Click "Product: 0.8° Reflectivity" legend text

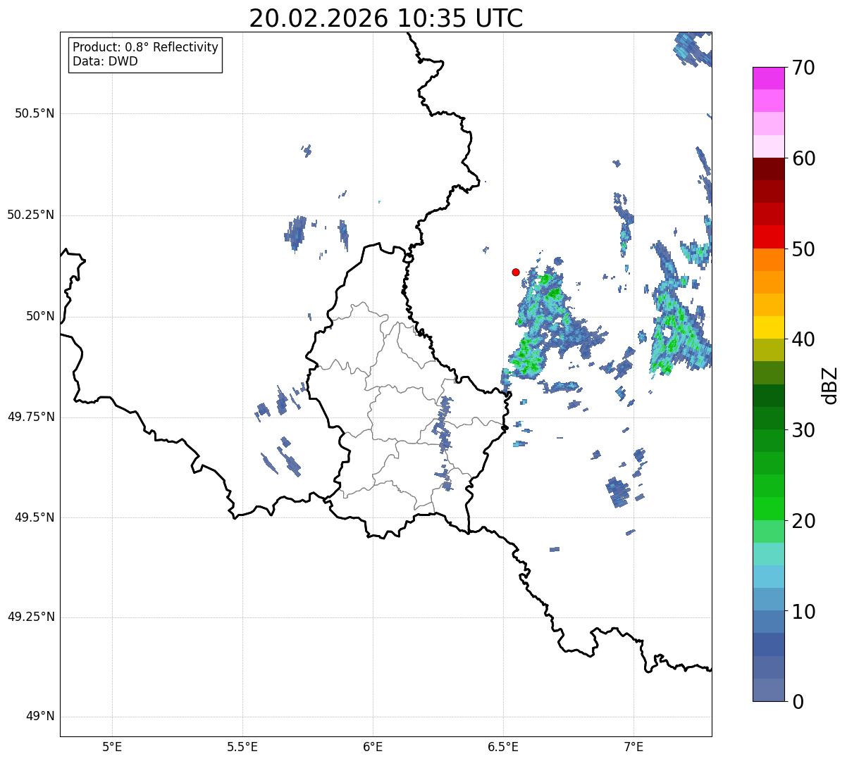[x=146, y=47]
